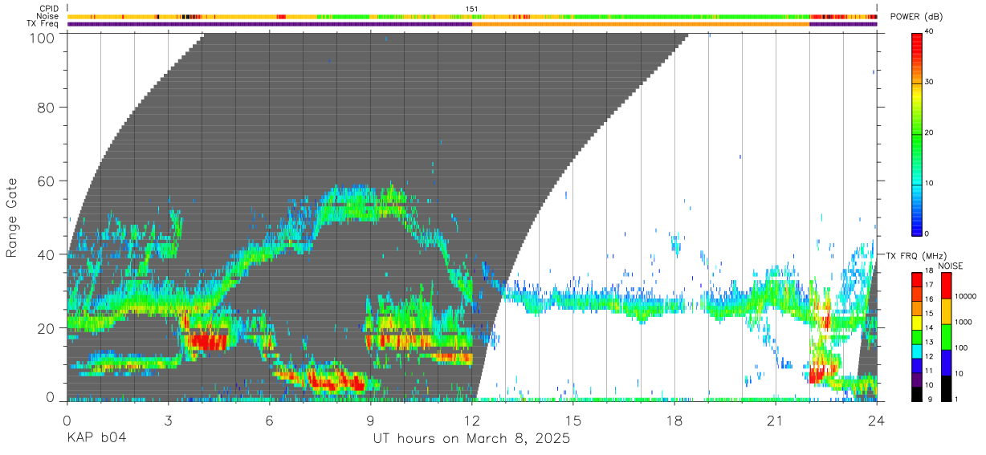Click the y-axis tick label '60'

[x=46, y=181]
